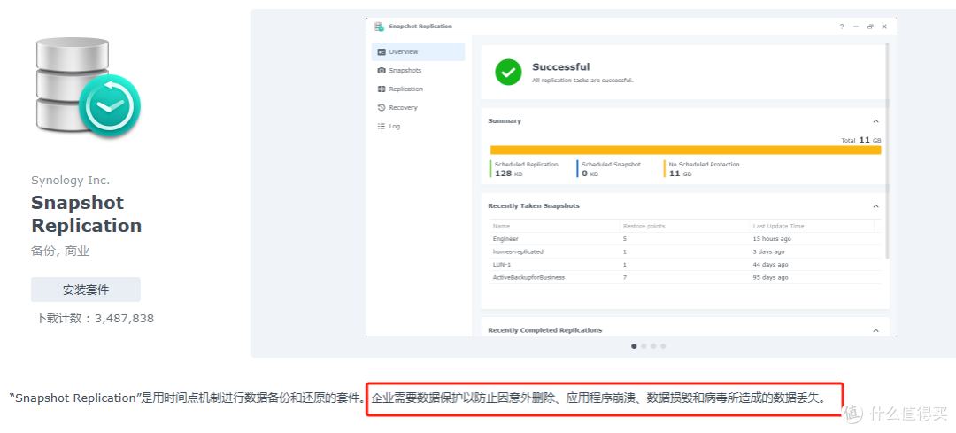Viewport: 956px width, 433px height.
Task: Click the Engineer snapshot row
Action: [685, 239]
